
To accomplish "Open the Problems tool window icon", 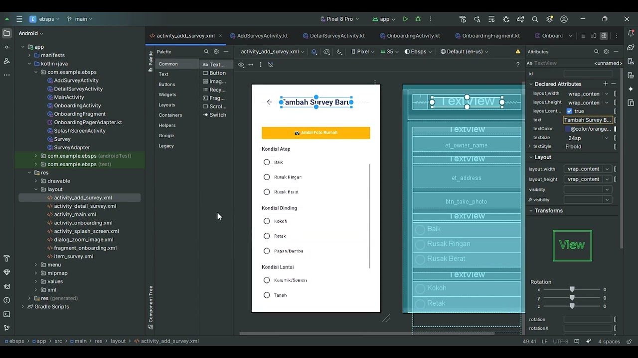I will coord(6,300).
